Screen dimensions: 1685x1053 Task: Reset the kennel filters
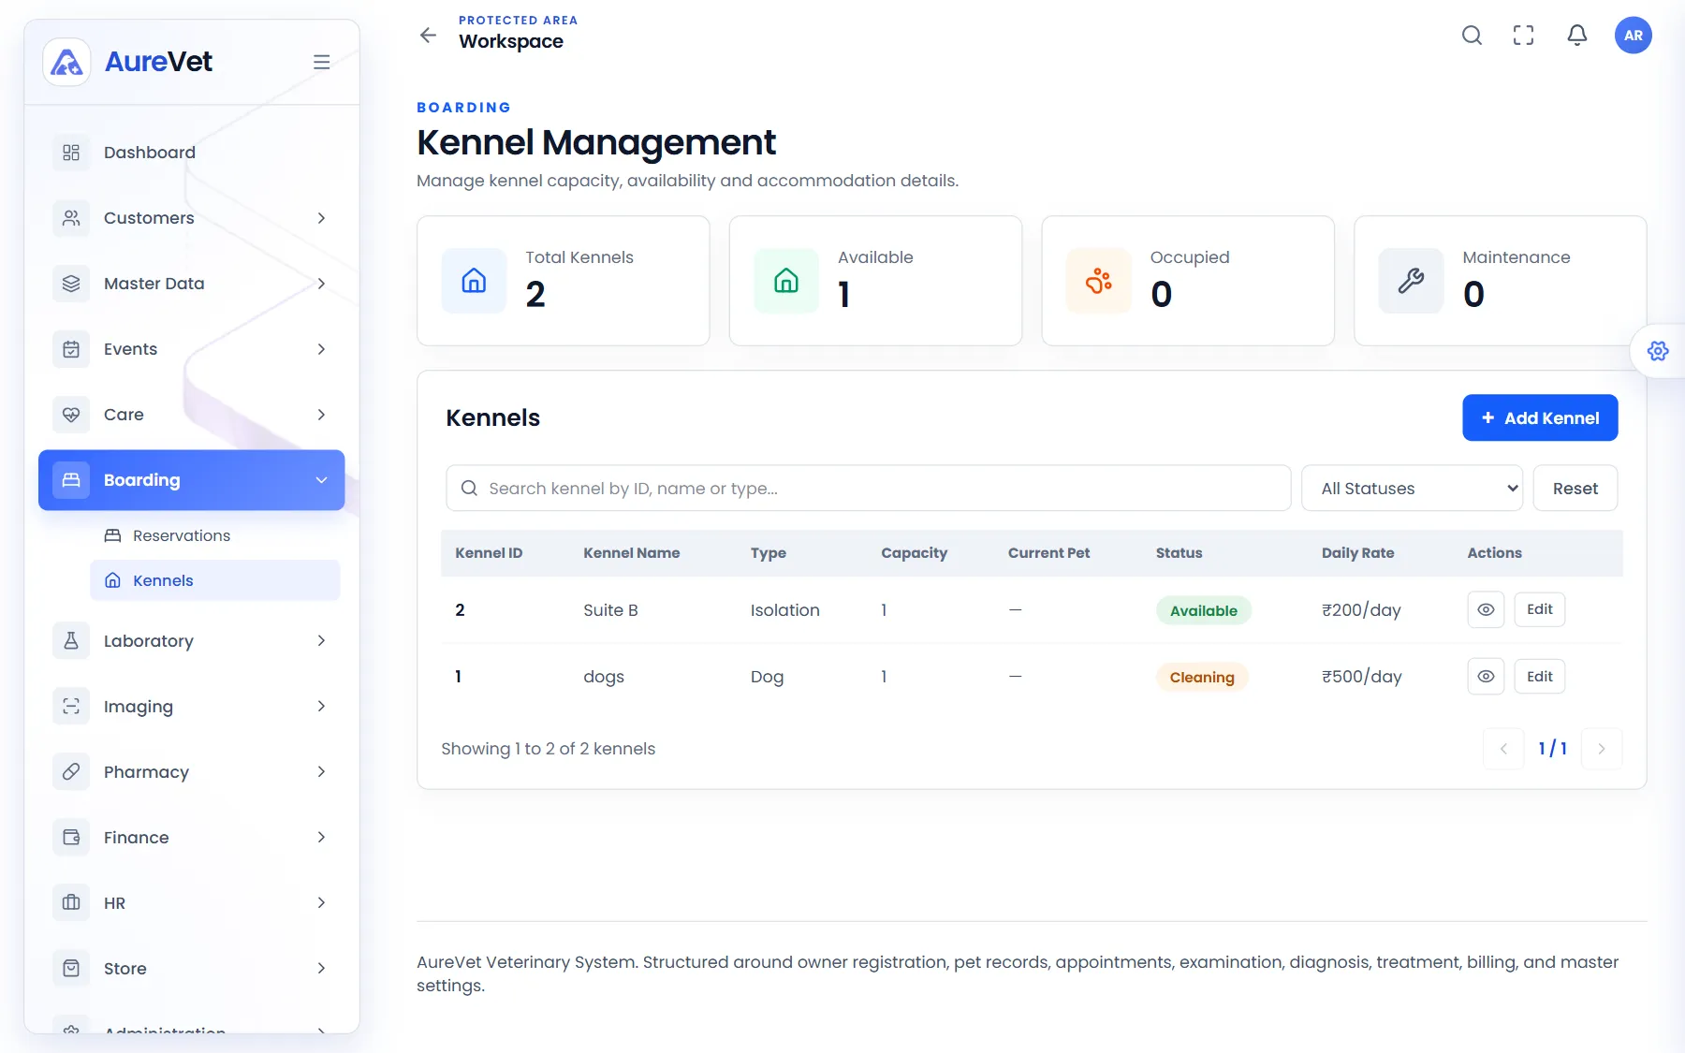(x=1575, y=489)
